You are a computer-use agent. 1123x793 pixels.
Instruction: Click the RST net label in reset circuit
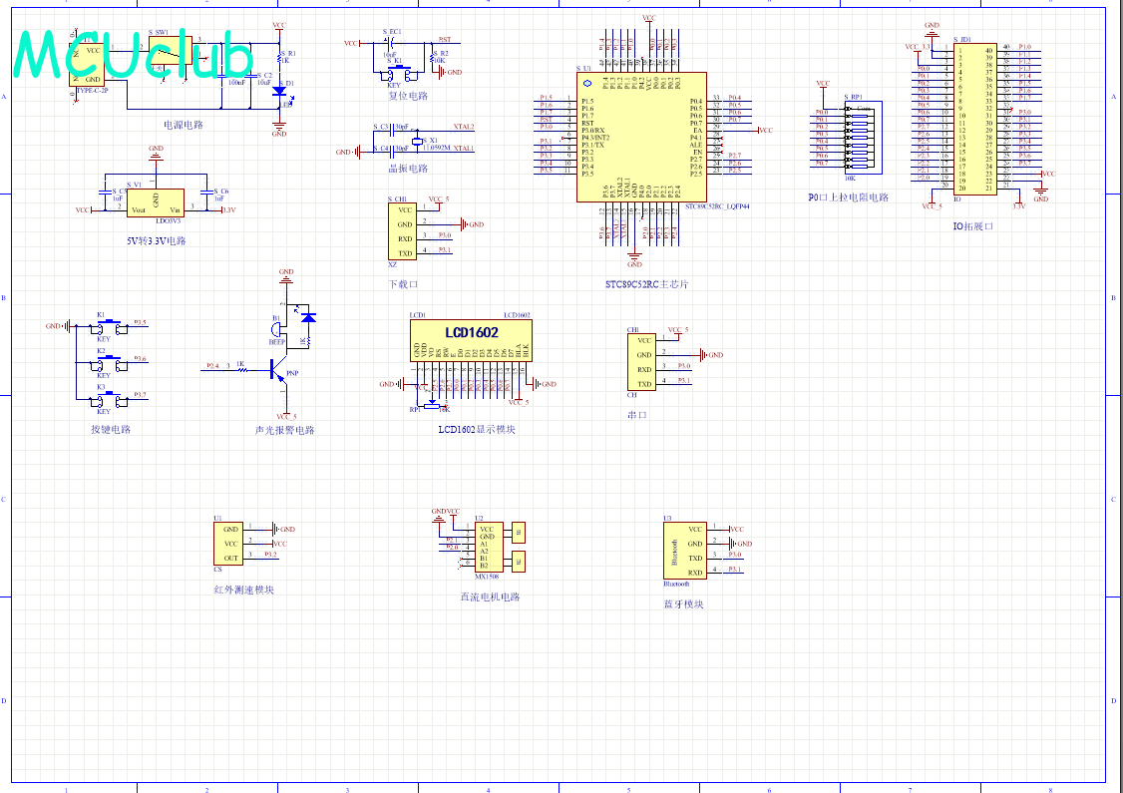pos(445,40)
